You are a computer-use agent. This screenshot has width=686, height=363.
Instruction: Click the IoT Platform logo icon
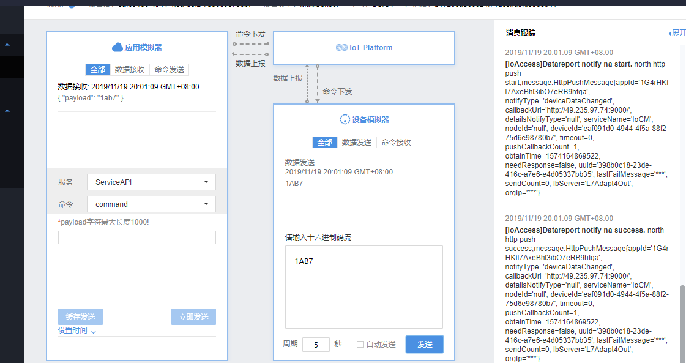[x=341, y=48]
